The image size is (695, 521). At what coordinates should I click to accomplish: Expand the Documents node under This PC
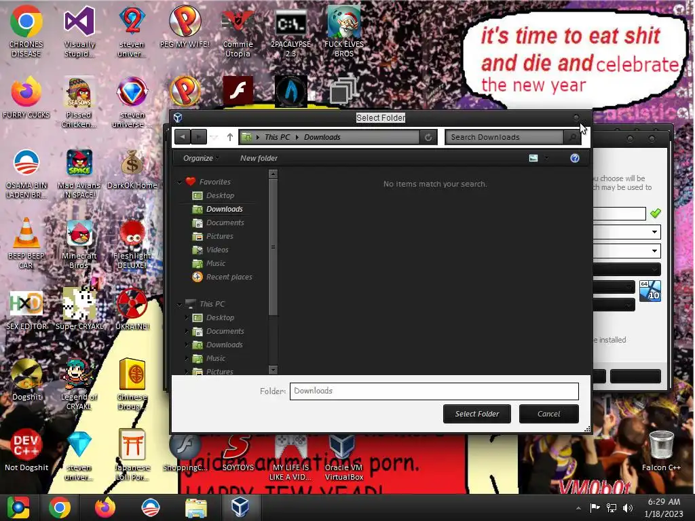click(x=187, y=331)
